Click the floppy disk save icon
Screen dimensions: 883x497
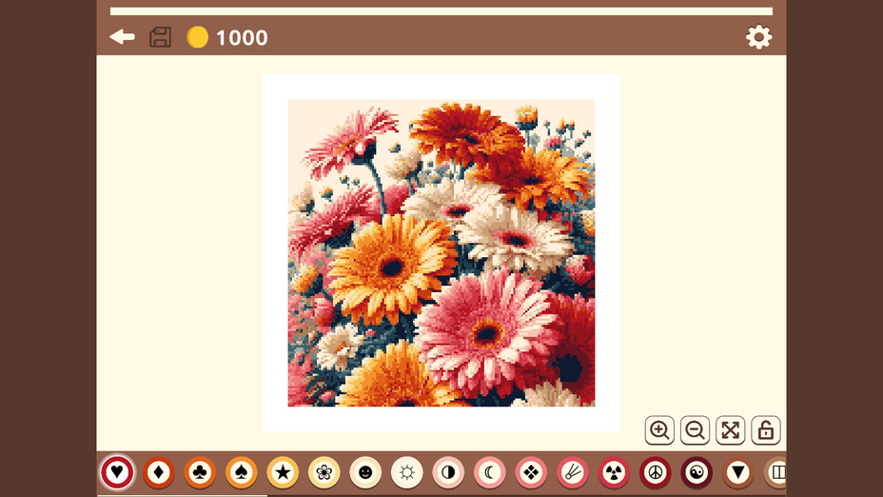tap(161, 37)
